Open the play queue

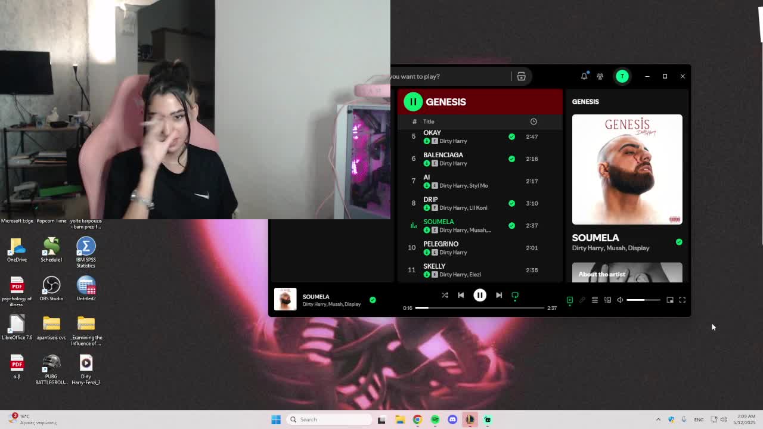(x=595, y=300)
